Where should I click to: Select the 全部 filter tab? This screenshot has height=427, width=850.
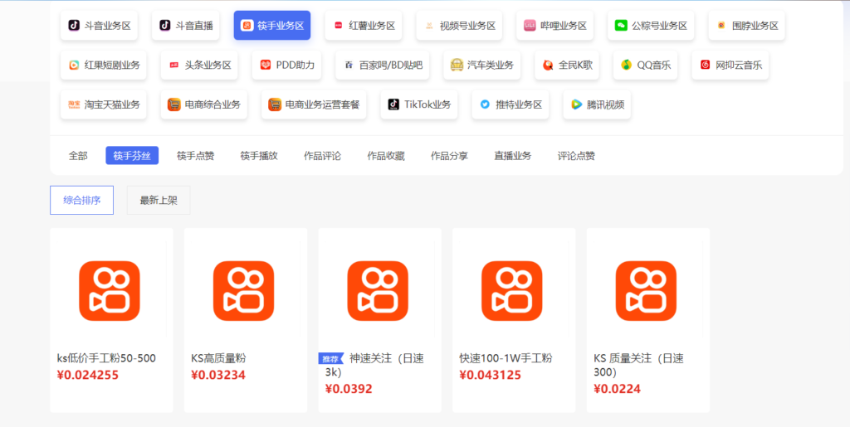click(78, 156)
